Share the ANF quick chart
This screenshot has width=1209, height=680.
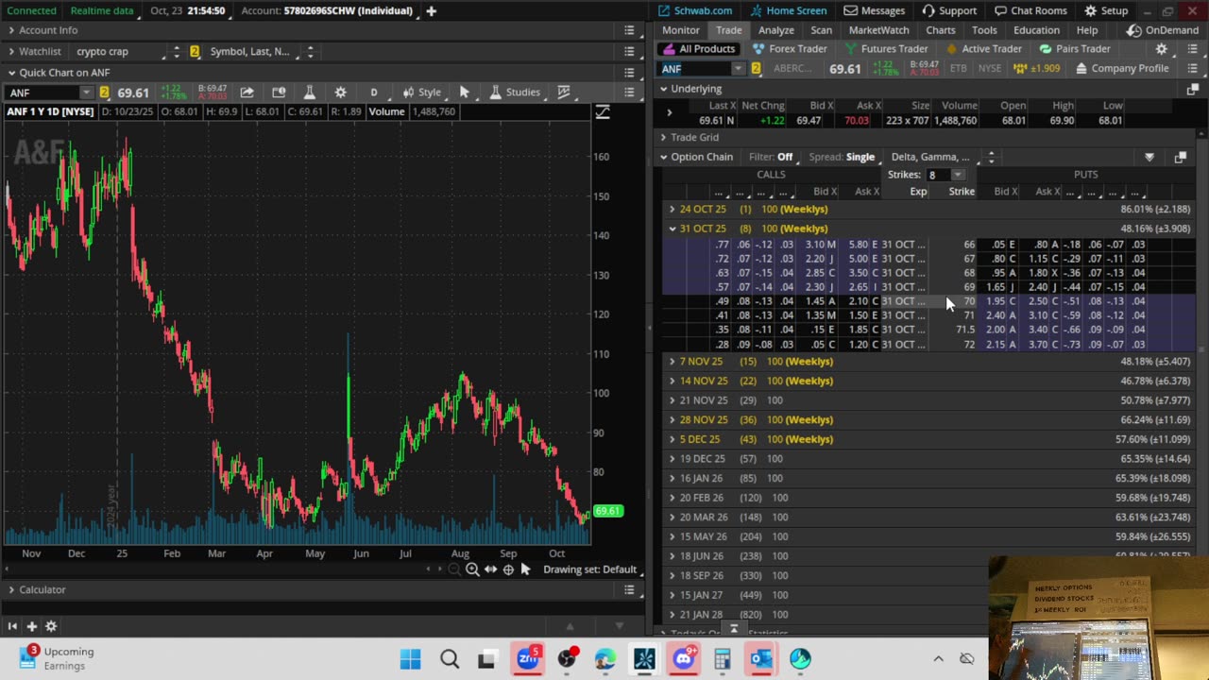pyautogui.click(x=247, y=92)
